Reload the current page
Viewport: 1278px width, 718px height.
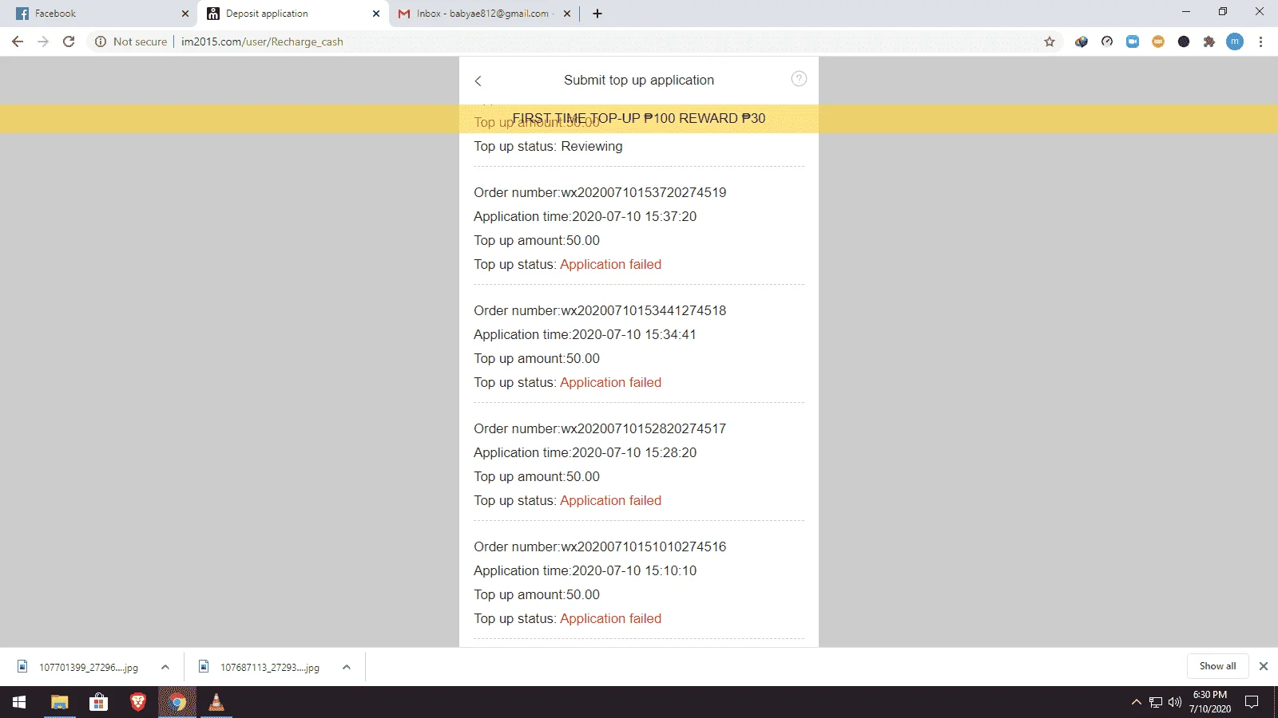tap(69, 41)
